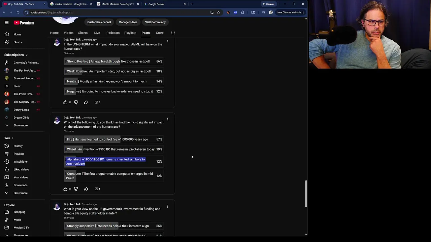The width and height of the screenshot is (431, 242).
Task: Open the Chrome three-dot menu
Action: (x=303, y=12)
